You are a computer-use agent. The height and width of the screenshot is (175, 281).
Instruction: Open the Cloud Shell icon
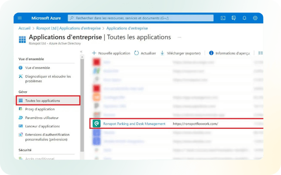[x=223, y=18]
